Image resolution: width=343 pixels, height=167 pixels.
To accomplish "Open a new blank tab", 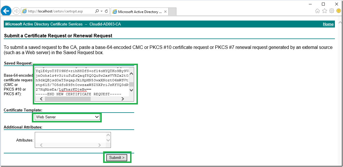I will (x=173, y=12).
